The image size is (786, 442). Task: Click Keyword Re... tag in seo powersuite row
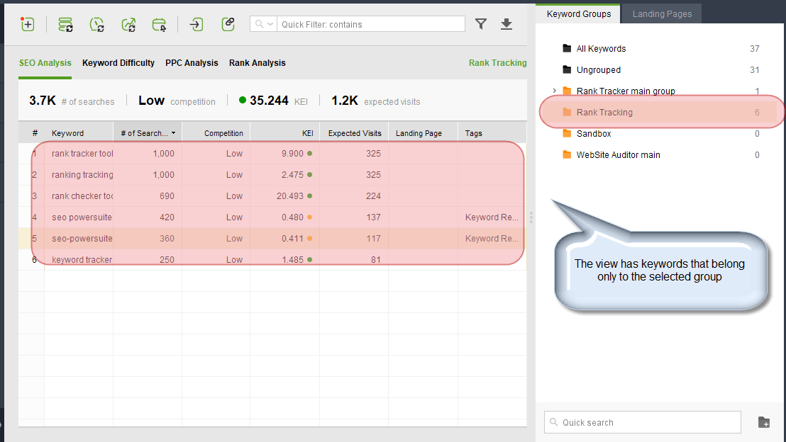[491, 217]
